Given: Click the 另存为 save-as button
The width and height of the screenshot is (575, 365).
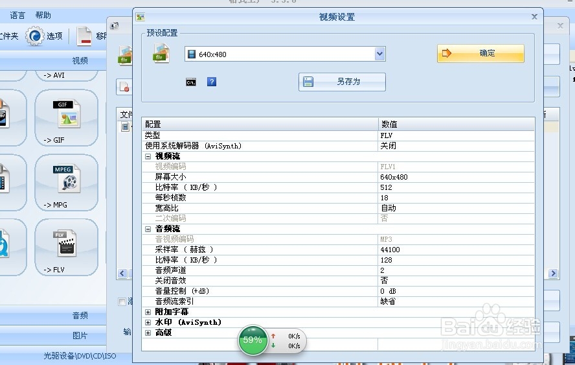Looking at the screenshot, I should point(342,82).
